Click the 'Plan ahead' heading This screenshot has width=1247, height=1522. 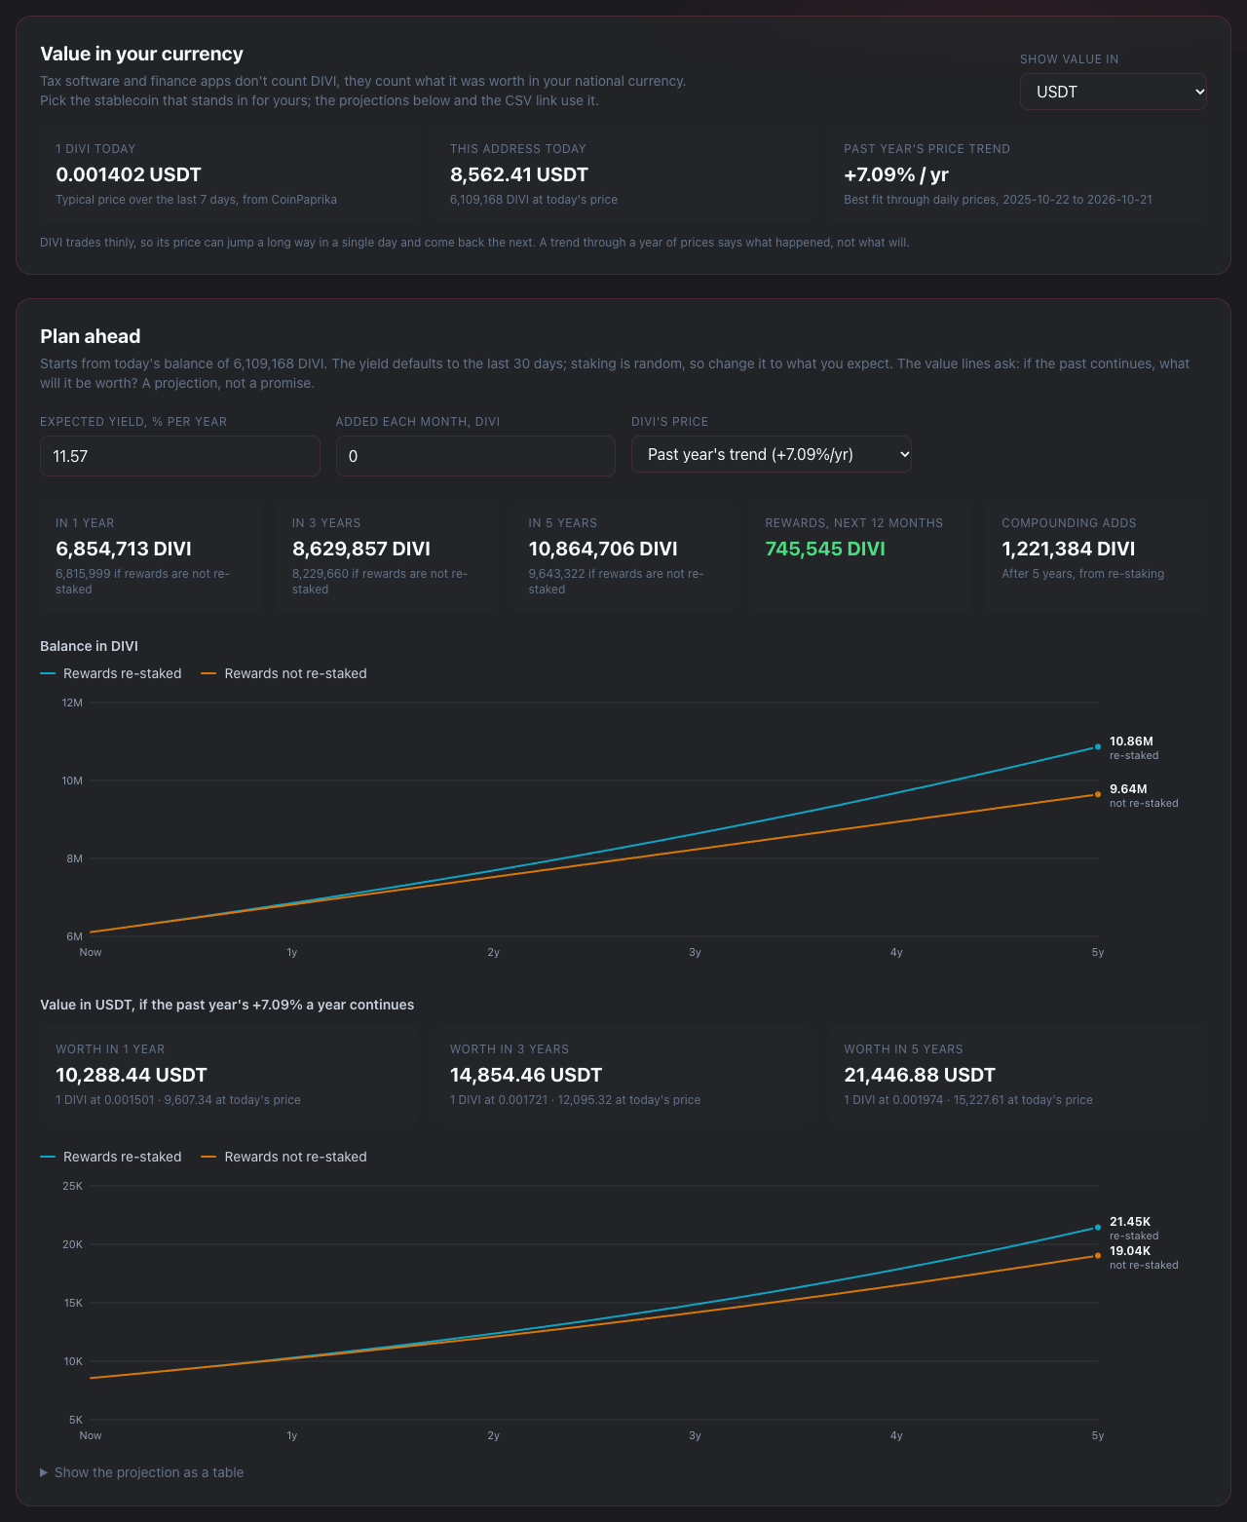click(x=91, y=336)
